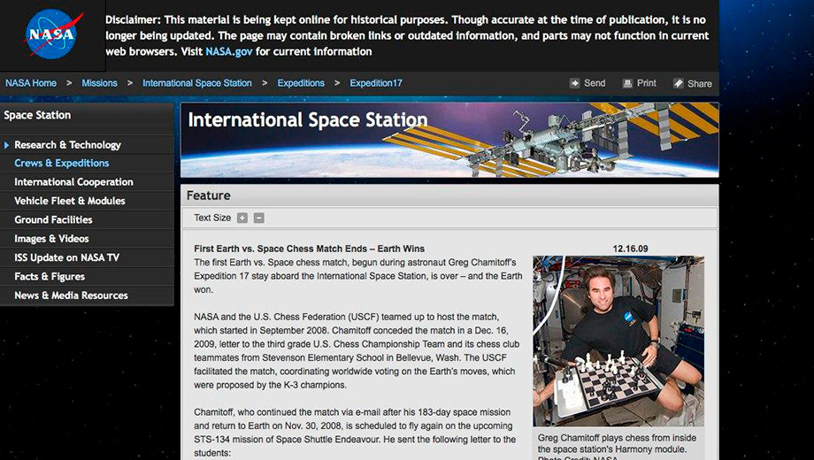This screenshot has width=814, height=460.
Task: Increase text size with plus button
Action: 242,218
